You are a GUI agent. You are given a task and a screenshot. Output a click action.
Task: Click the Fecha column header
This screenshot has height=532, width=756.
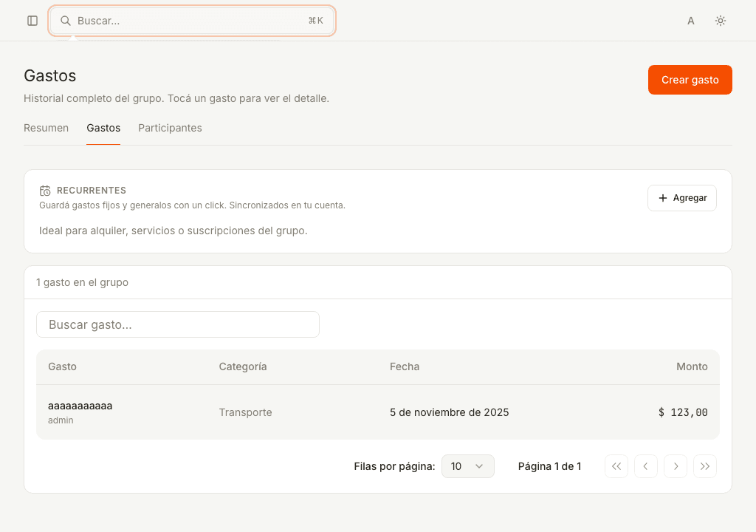405,367
